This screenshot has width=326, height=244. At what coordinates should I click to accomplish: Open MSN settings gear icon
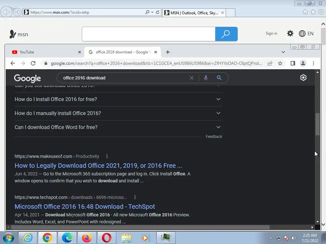[x=290, y=33]
